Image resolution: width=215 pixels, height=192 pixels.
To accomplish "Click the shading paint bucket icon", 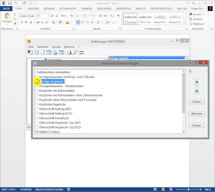I will [107, 22].
